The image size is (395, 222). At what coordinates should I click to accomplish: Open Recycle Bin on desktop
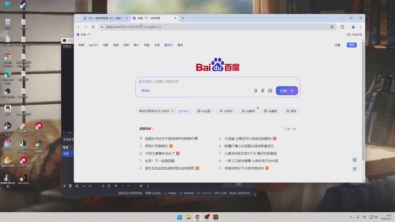click(x=8, y=24)
